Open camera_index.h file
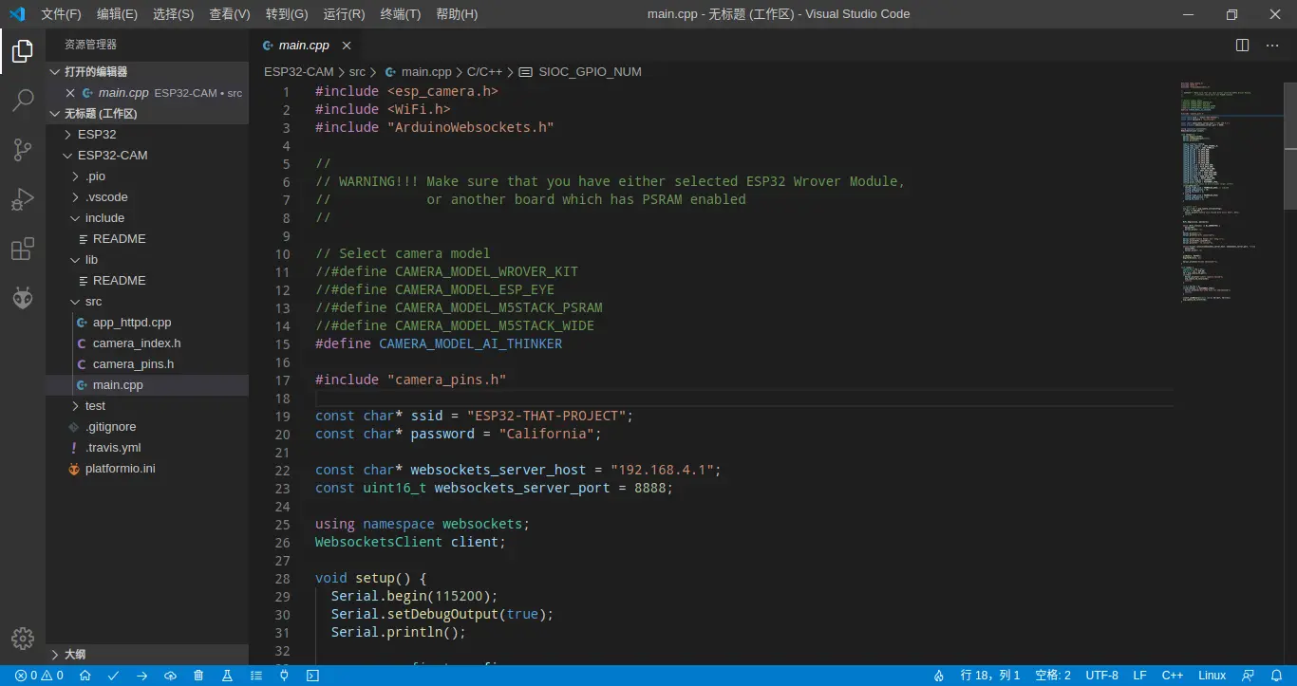This screenshot has height=686, width=1297. click(x=147, y=343)
